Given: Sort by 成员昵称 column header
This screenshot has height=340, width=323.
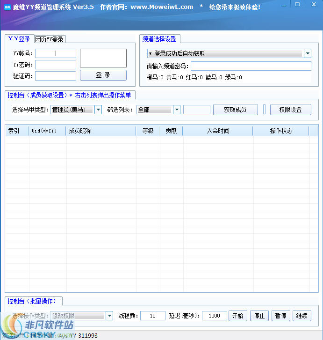Looking at the screenshot, I should click(101, 131).
